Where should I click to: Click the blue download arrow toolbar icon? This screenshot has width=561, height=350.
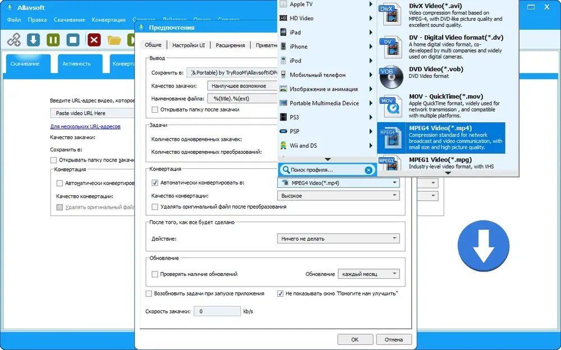click(x=33, y=40)
